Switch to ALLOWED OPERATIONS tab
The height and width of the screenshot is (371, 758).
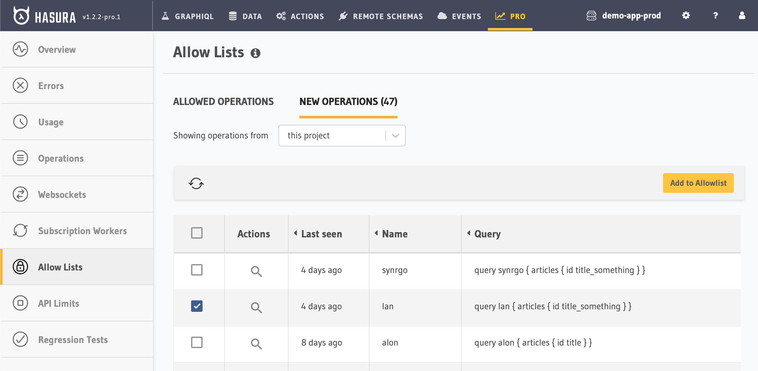click(223, 101)
